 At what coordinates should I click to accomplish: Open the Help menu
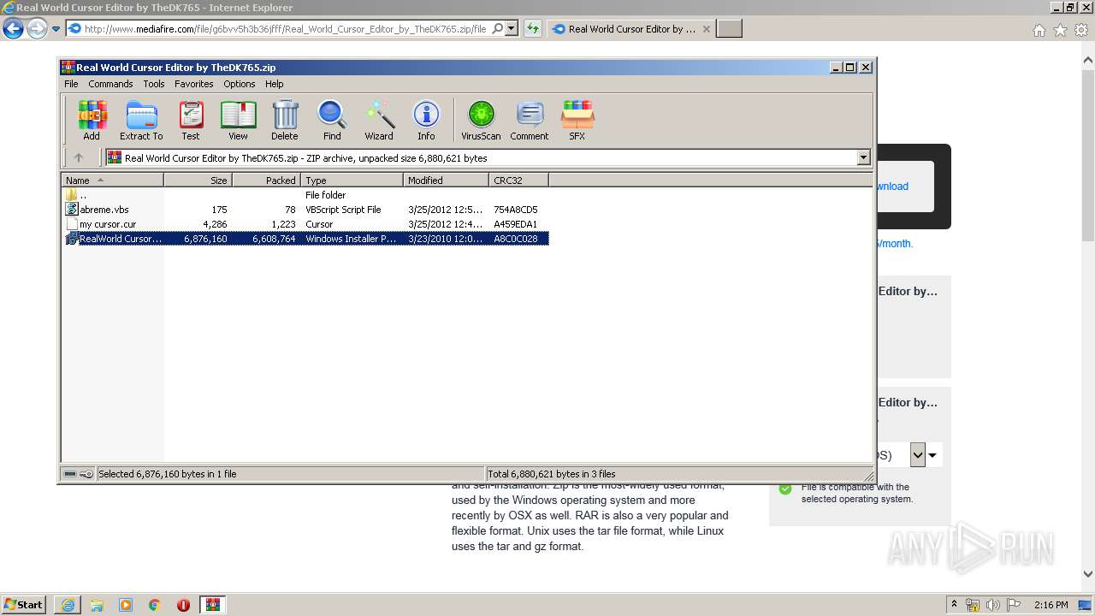tap(274, 84)
